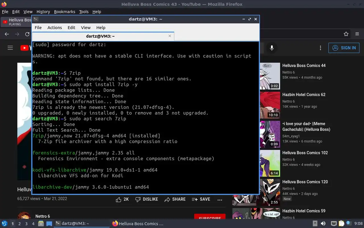
Task: Switch to workspace 2
Action: pyautogui.click(x=19, y=224)
